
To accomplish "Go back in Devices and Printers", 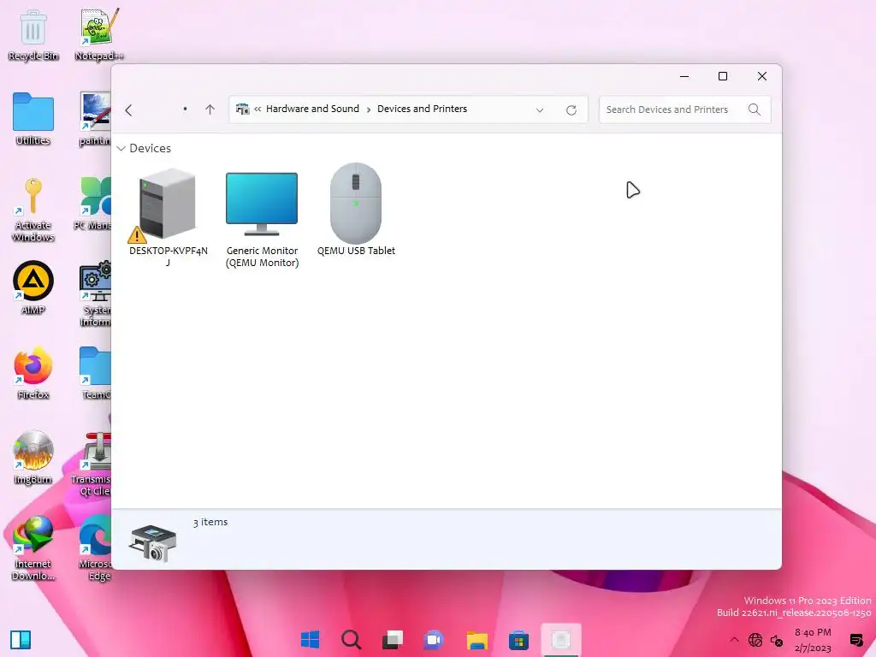I will tap(129, 110).
